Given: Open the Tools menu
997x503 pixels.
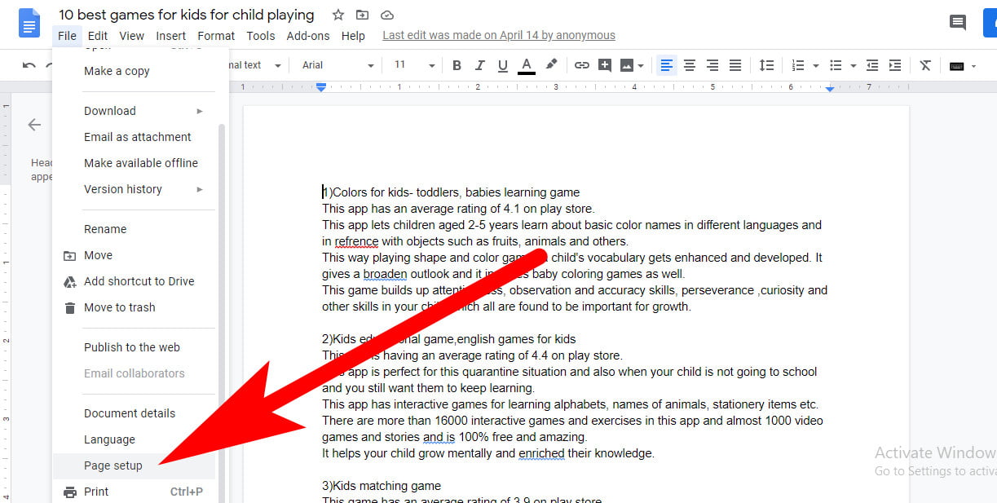Looking at the screenshot, I should pyautogui.click(x=261, y=36).
